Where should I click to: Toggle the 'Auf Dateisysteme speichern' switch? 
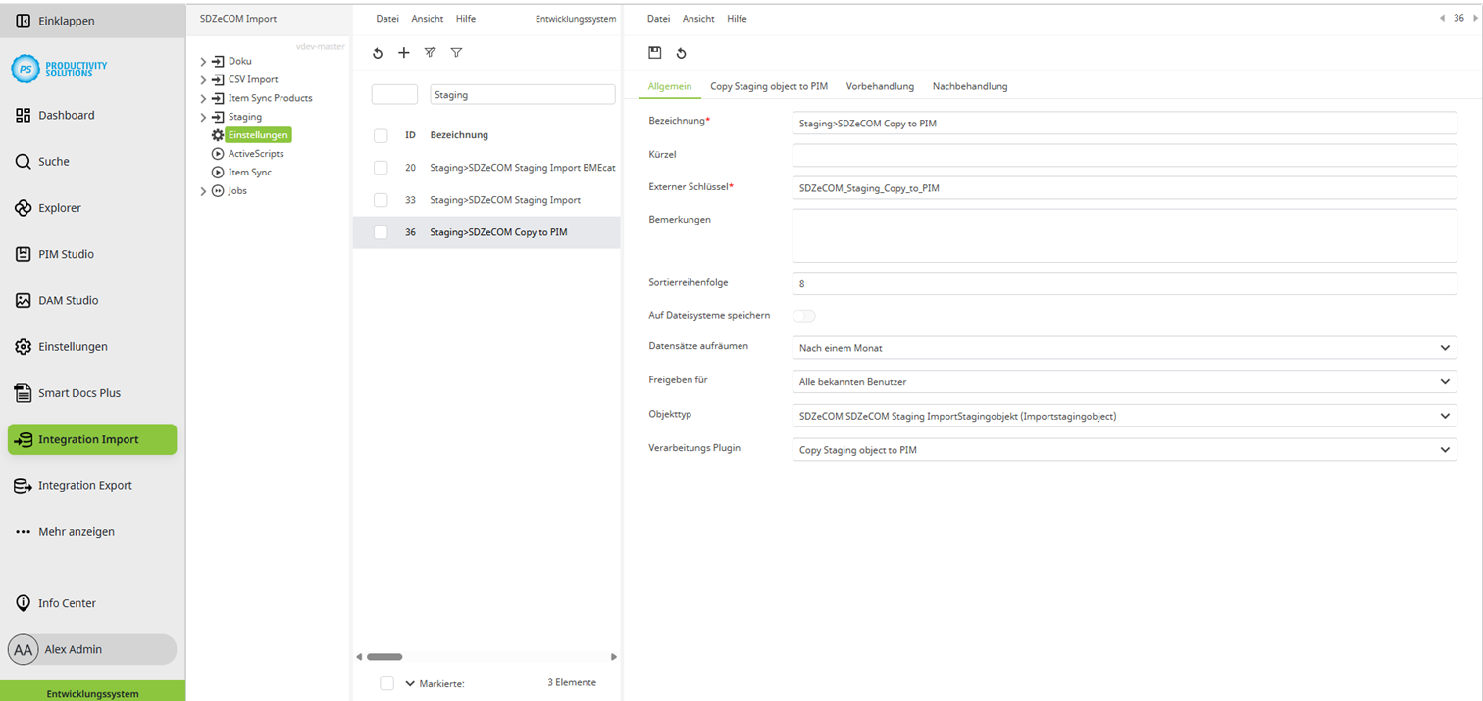click(x=804, y=315)
